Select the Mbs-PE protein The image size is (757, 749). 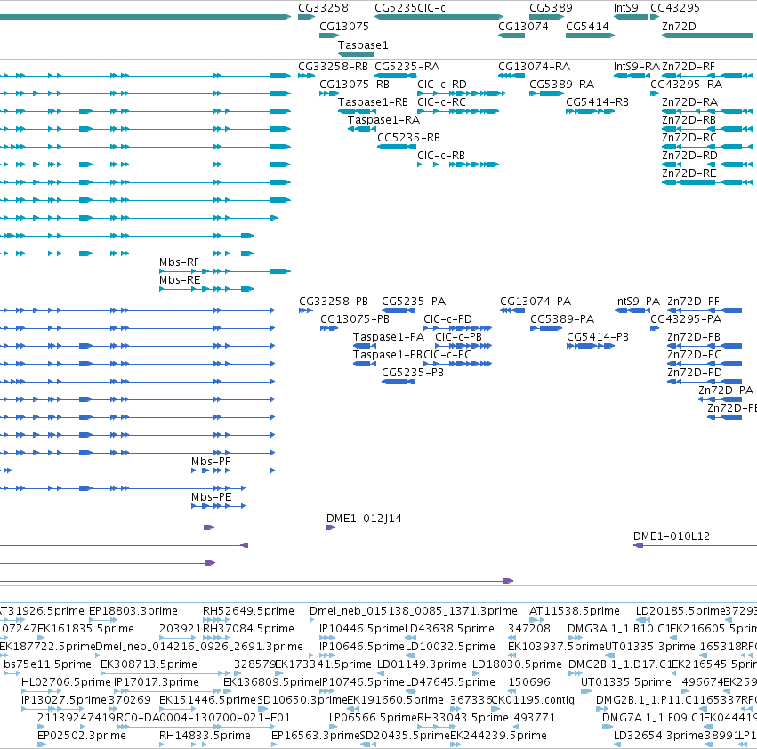[218, 505]
